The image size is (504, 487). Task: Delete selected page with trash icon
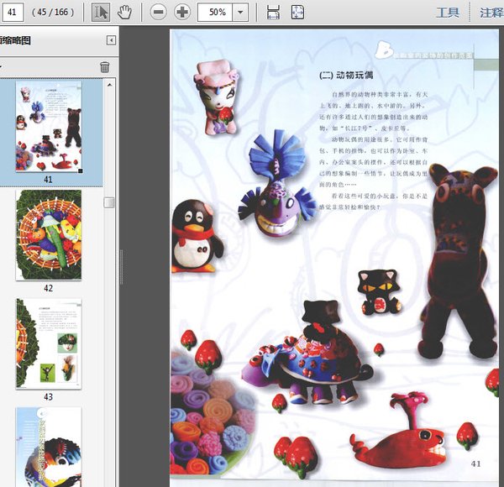coord(105,67)
